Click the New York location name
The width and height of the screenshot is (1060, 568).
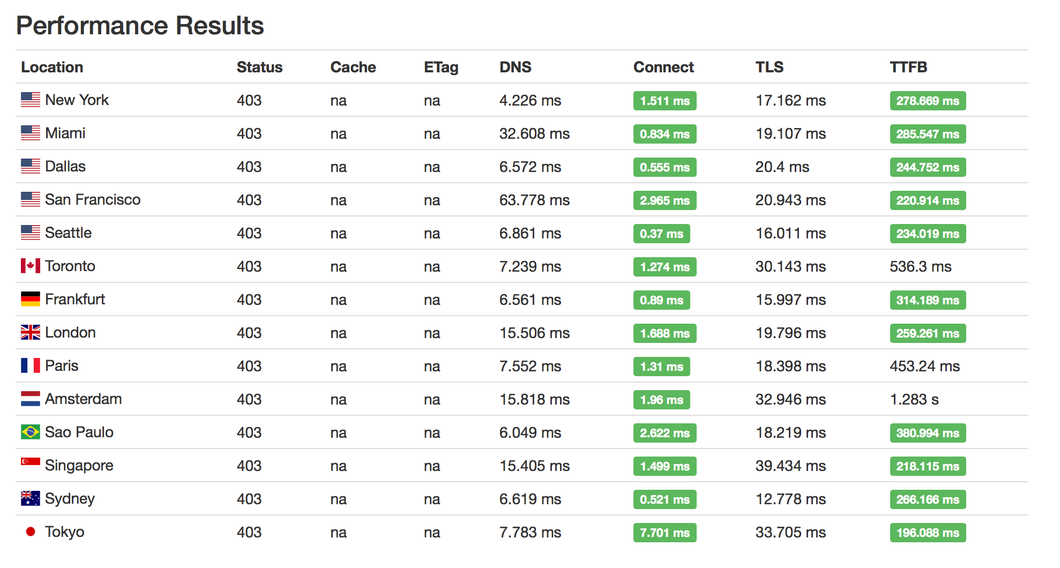point(77,100)
